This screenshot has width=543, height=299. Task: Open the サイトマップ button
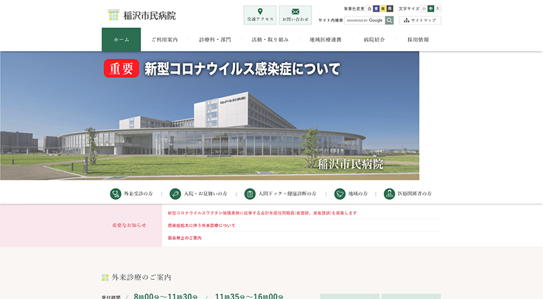pyautogui.click(x=420, y=21)
